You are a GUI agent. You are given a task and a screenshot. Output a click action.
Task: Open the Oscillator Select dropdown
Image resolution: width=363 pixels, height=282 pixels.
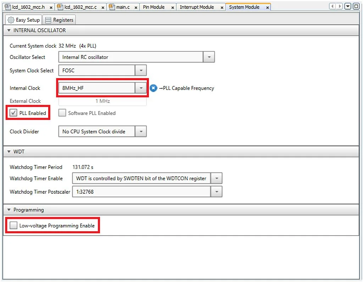[x=209, y=57]
